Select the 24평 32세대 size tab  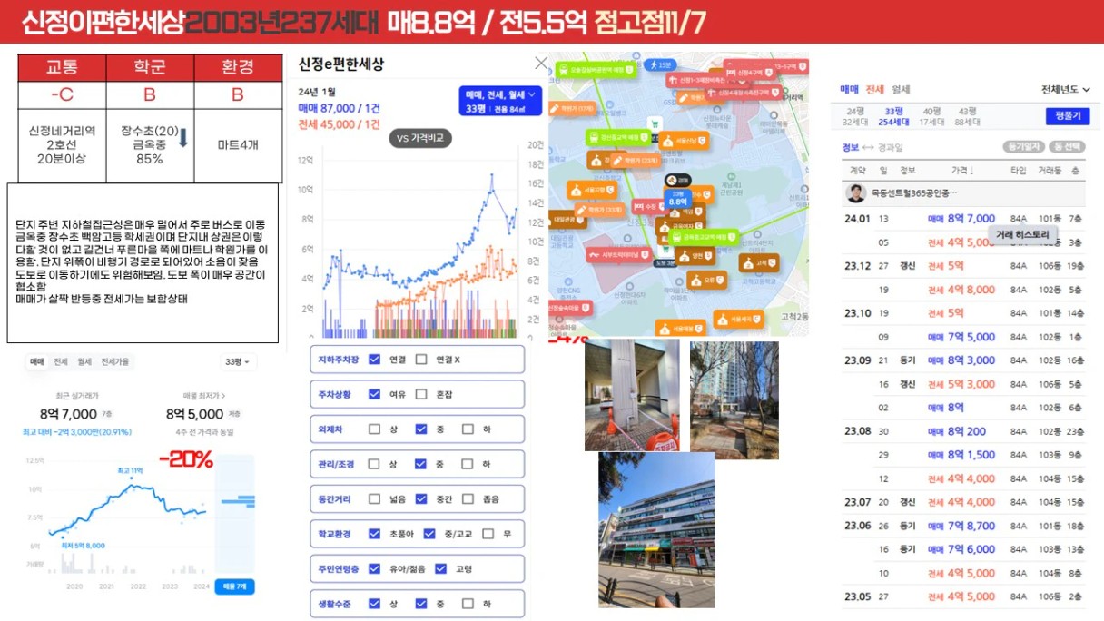[854, 116]
